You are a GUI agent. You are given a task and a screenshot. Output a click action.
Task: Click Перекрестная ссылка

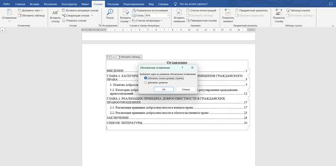tap(202, 21)
